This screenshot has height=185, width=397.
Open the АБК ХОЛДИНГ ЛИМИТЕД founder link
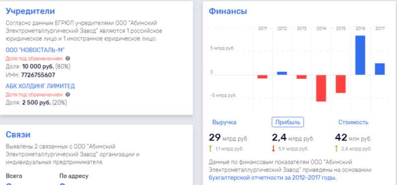[40, 86]
